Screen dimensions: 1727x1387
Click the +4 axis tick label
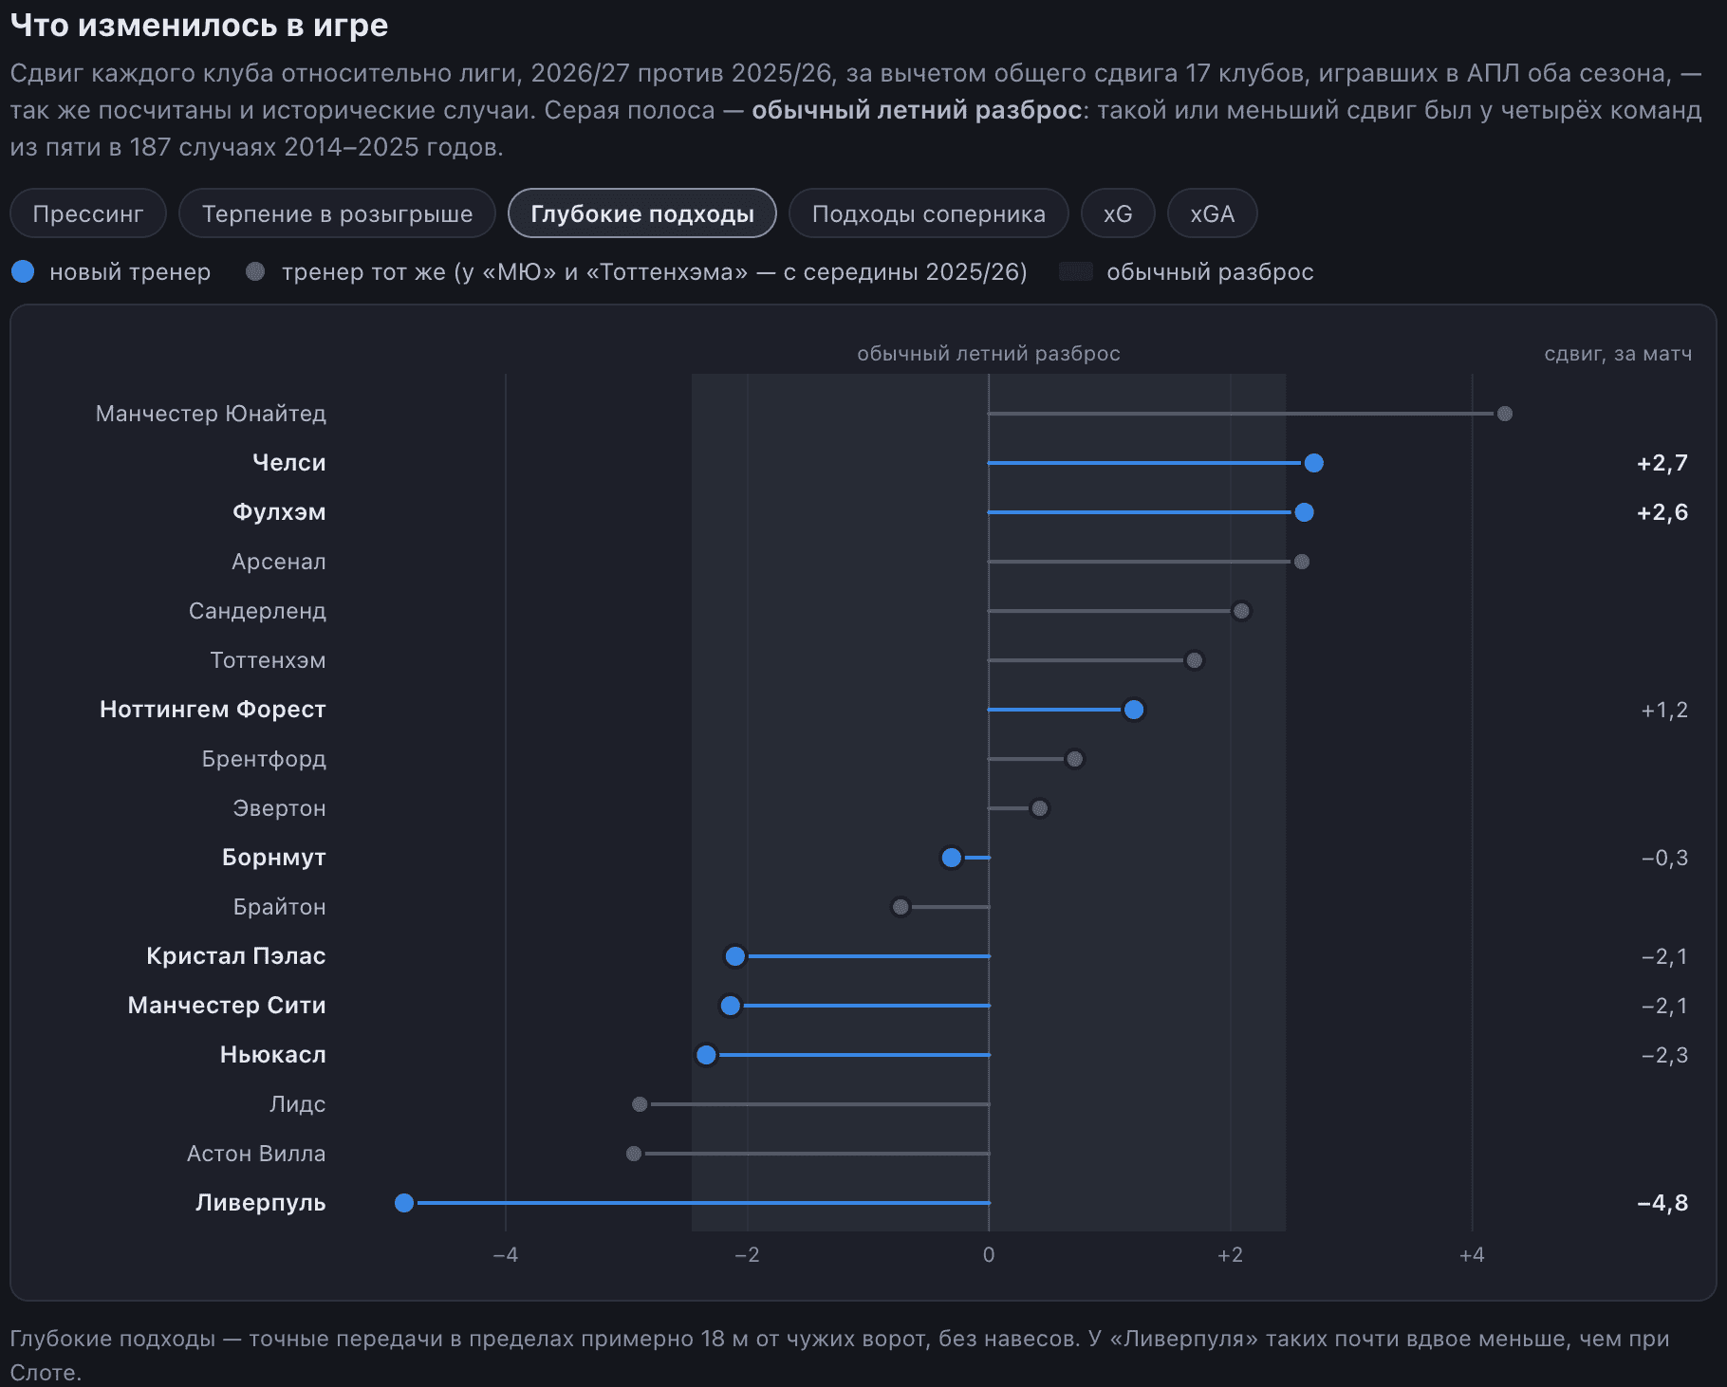pyautogui.click(x=1472, y=1255)
